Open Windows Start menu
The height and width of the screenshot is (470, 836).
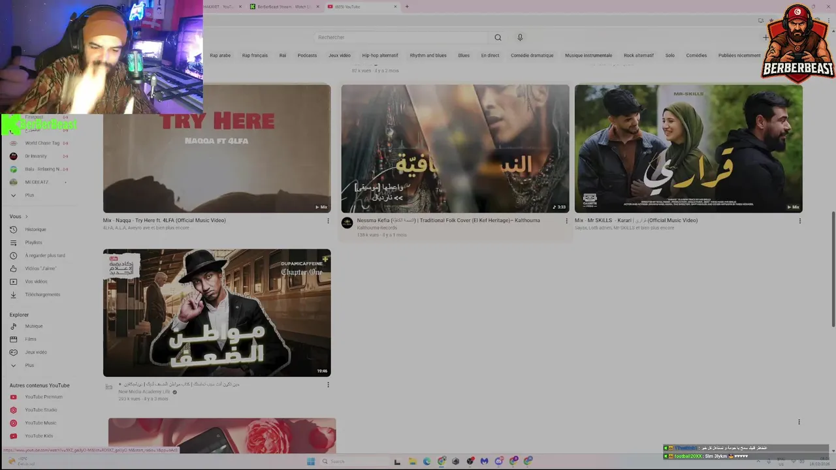click(311, 462)
